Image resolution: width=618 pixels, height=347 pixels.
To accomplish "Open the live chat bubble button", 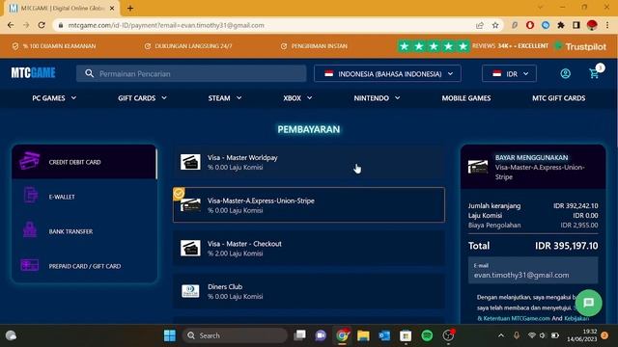I will point(588,303).
